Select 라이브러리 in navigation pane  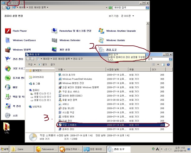click(36, 77)
